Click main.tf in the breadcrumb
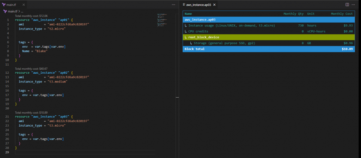 point(12,11)
